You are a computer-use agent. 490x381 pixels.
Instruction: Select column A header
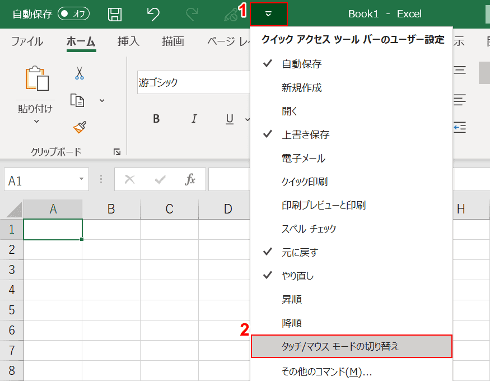53,209
